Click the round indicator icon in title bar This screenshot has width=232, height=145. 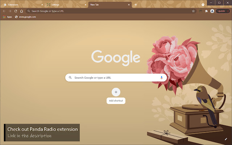(x=203, y=5)
